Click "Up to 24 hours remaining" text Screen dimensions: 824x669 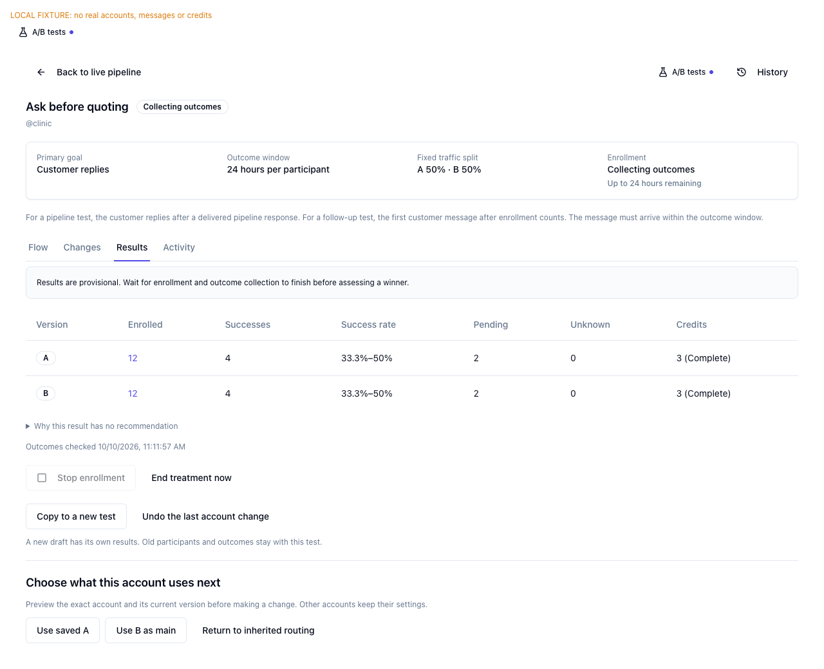654,184
